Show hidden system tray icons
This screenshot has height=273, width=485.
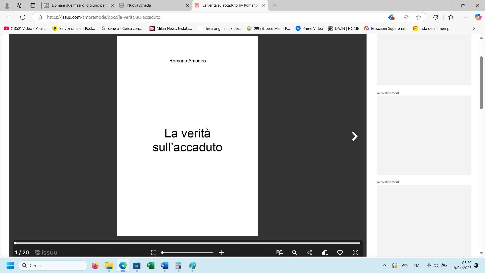tap(384, 265)
